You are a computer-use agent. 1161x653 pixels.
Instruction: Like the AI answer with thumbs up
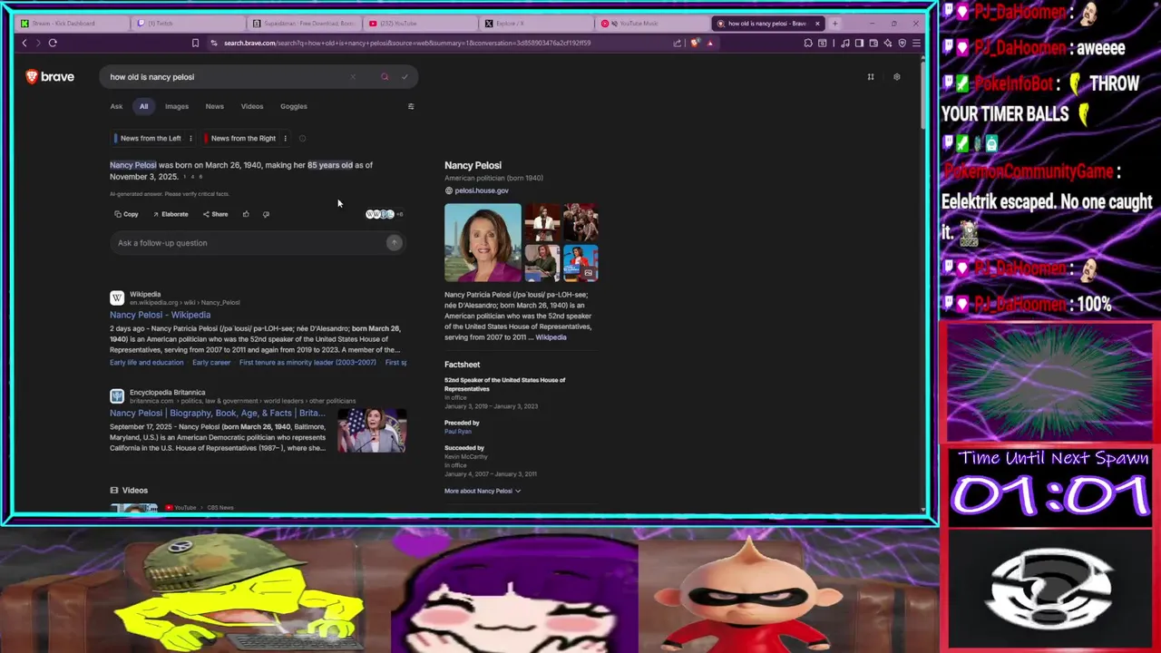[246, 214]
